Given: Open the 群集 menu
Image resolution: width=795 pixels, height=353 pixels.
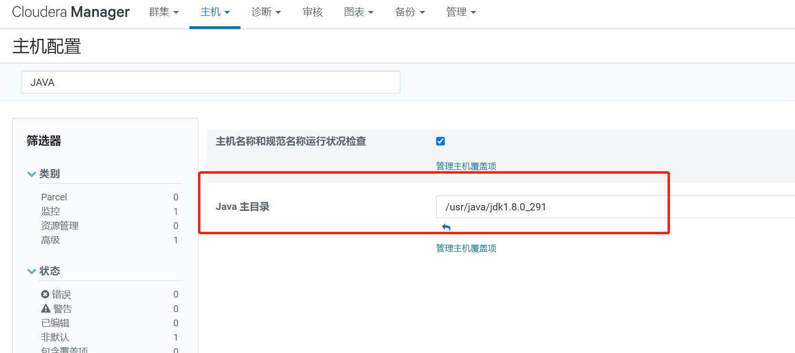Looking at the screenshot, I should tap(164, 12).
